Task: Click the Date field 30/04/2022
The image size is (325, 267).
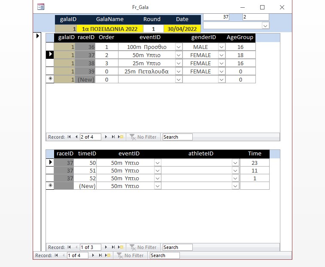Action: (182, 29)
